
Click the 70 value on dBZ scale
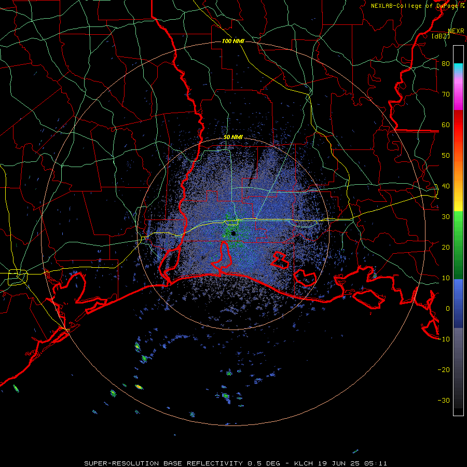coord(446,94)
